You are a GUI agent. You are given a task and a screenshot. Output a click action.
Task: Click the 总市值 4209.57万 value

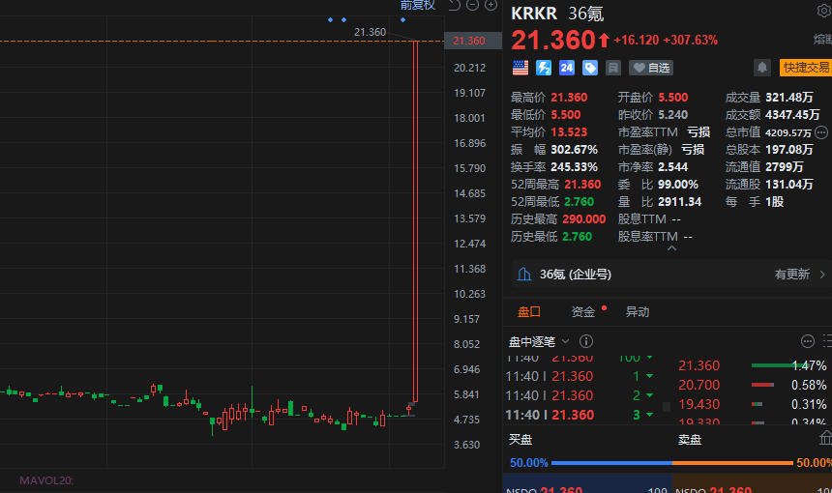tap(787, 132)
